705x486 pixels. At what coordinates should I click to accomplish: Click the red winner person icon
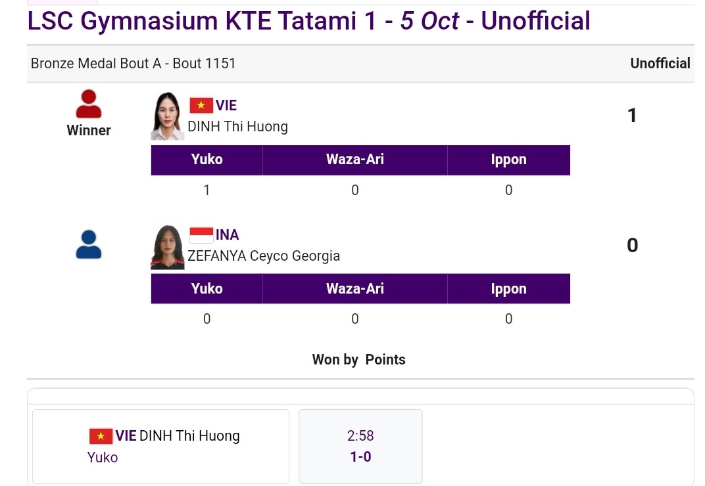[89, 104]
